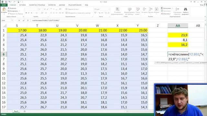The image size is (207, 116).
Task: Open Excel help question mark
Action: pyautogui.click(x=191, y=2)
